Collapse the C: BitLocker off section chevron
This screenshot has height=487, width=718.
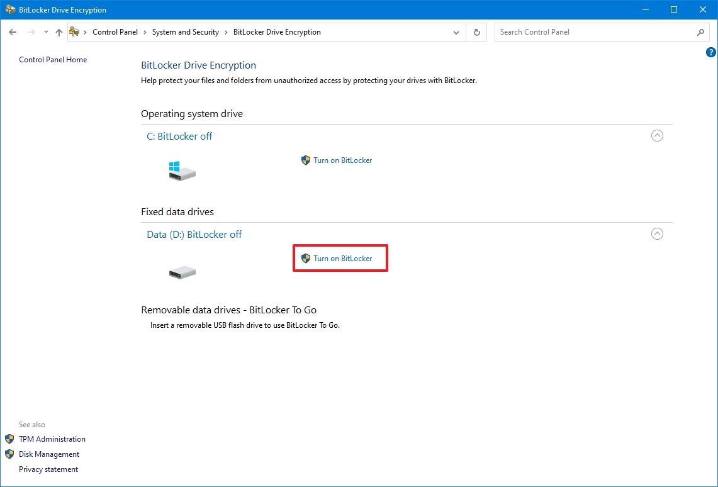pos(657,135)
